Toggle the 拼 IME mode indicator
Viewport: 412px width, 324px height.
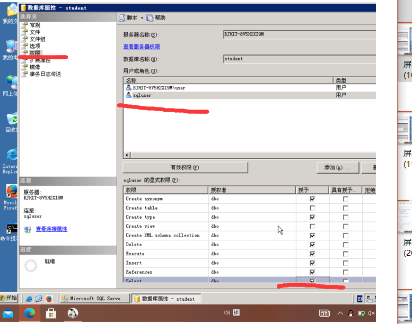point(236,312)
